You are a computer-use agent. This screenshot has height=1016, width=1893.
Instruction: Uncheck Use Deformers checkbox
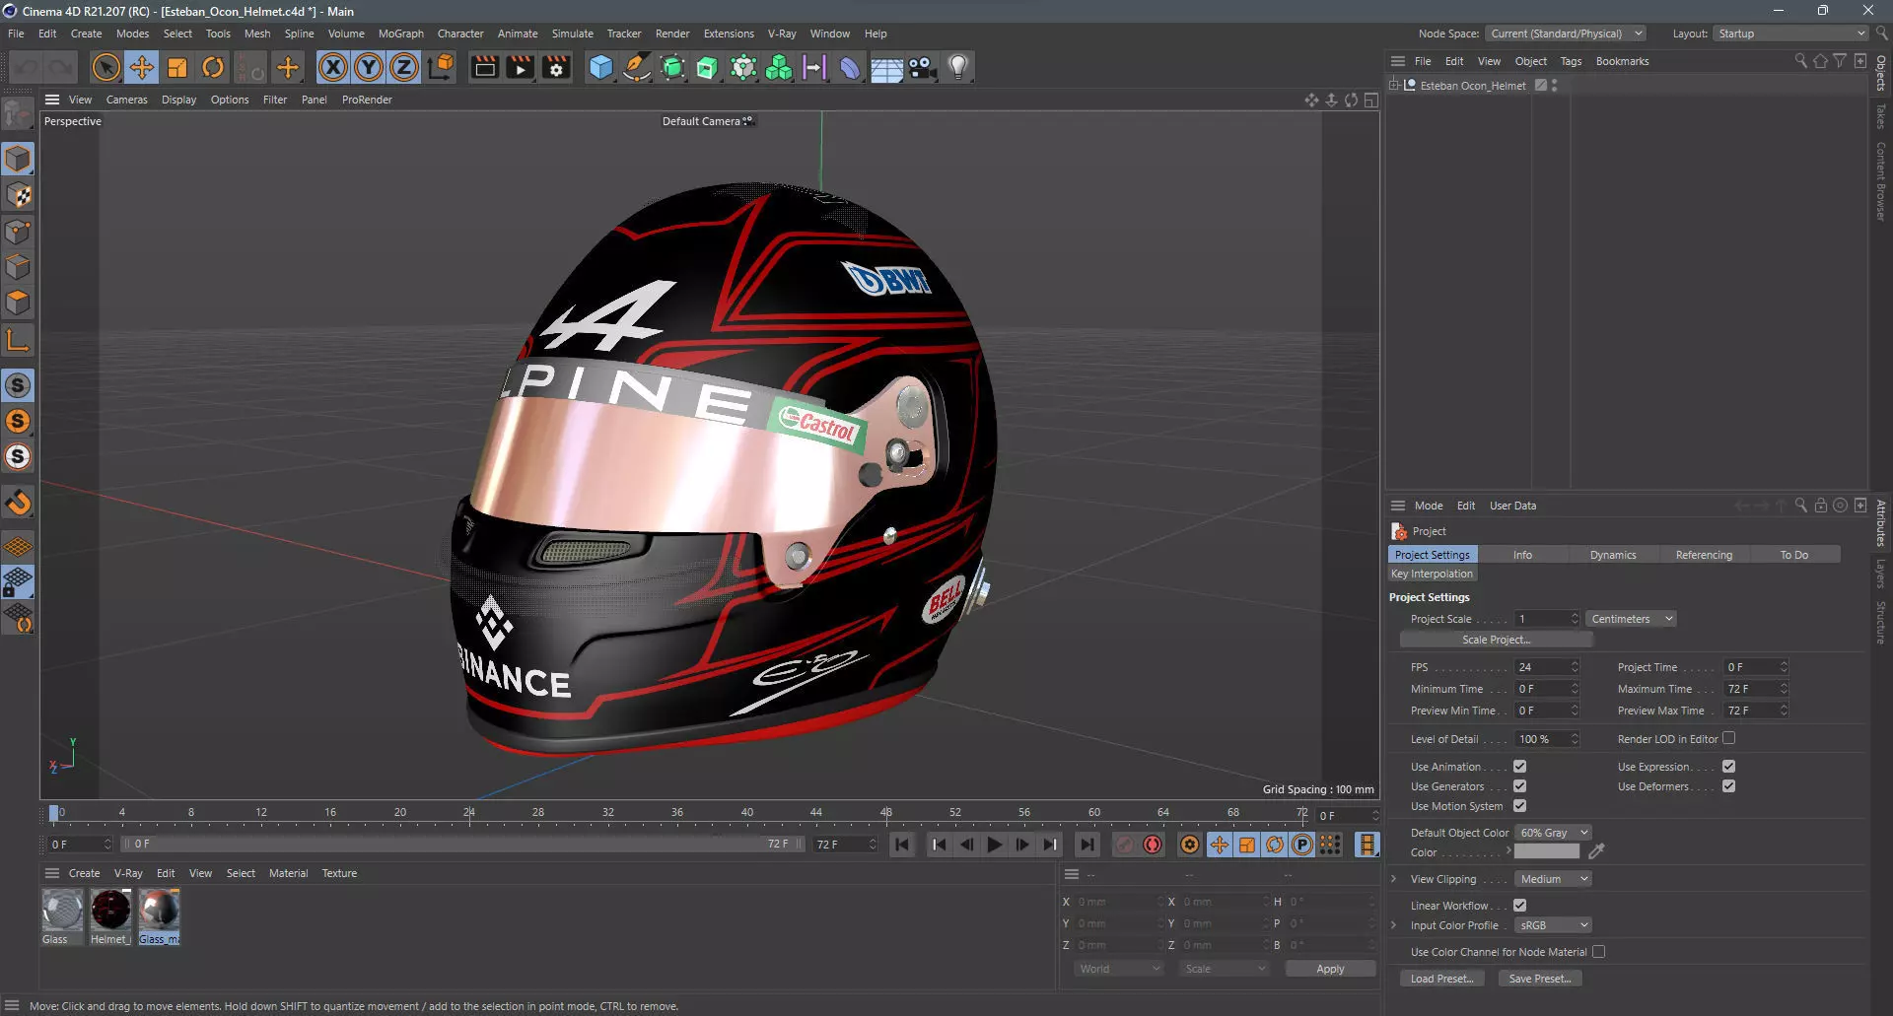click(x=1728, y=786)
